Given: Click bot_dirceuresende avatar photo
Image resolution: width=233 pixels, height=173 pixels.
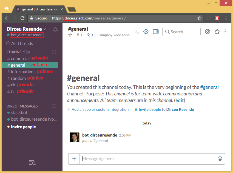Looking at the screenshot, I should pos(75,137).
